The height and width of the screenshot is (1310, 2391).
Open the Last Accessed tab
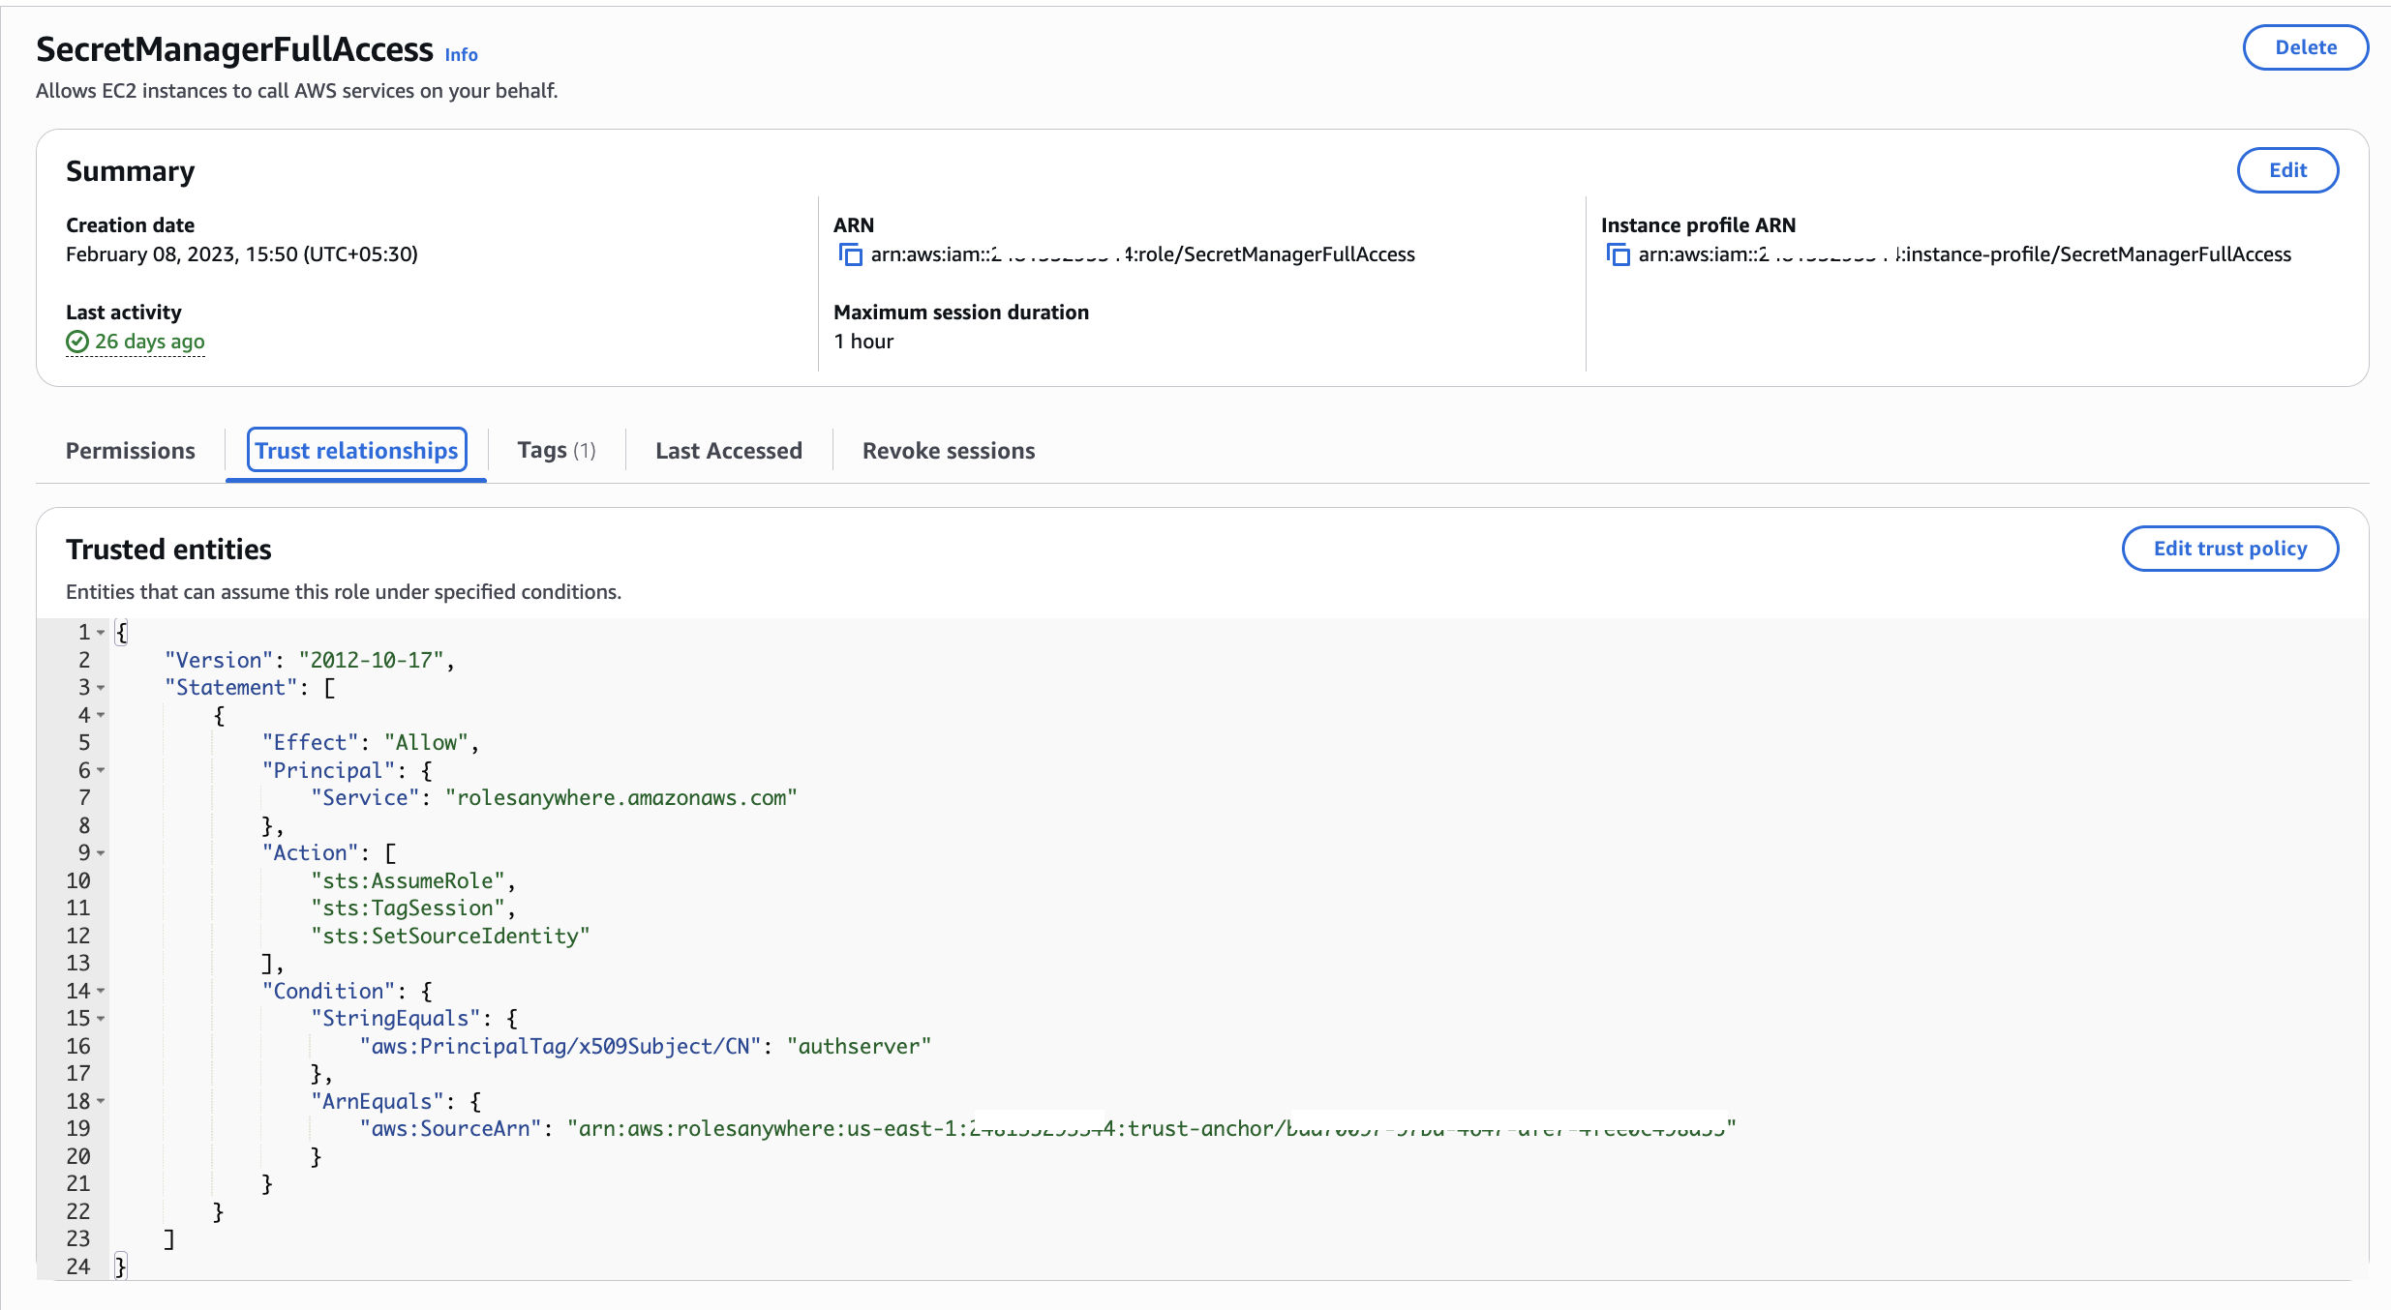(x=729, y=451)
